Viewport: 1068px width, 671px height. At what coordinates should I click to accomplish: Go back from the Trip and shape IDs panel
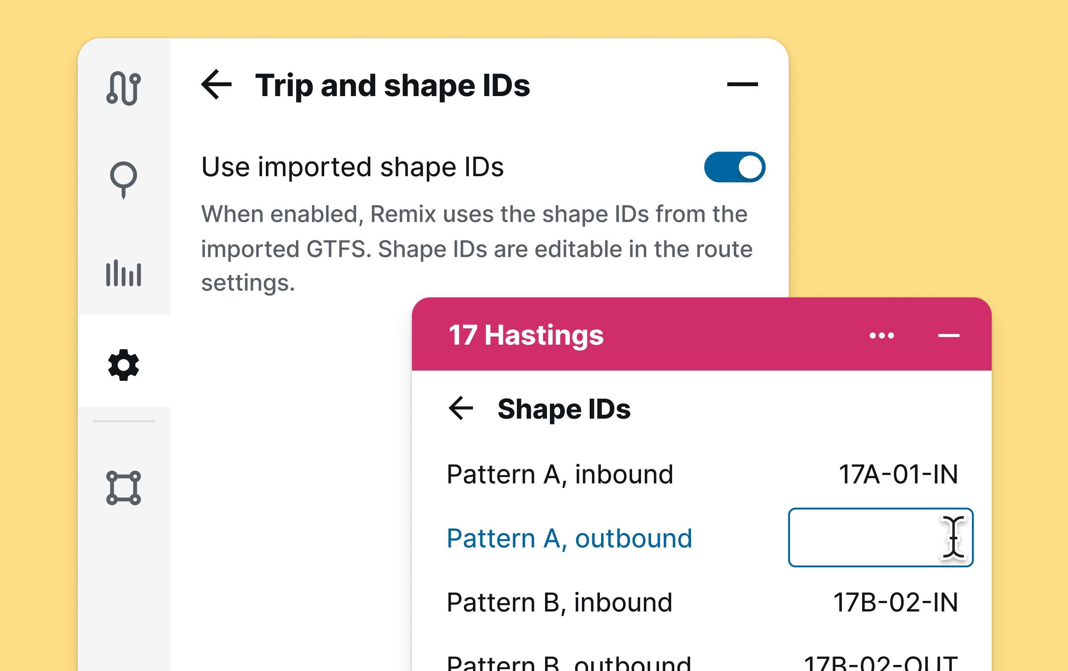tap(217, 85)
